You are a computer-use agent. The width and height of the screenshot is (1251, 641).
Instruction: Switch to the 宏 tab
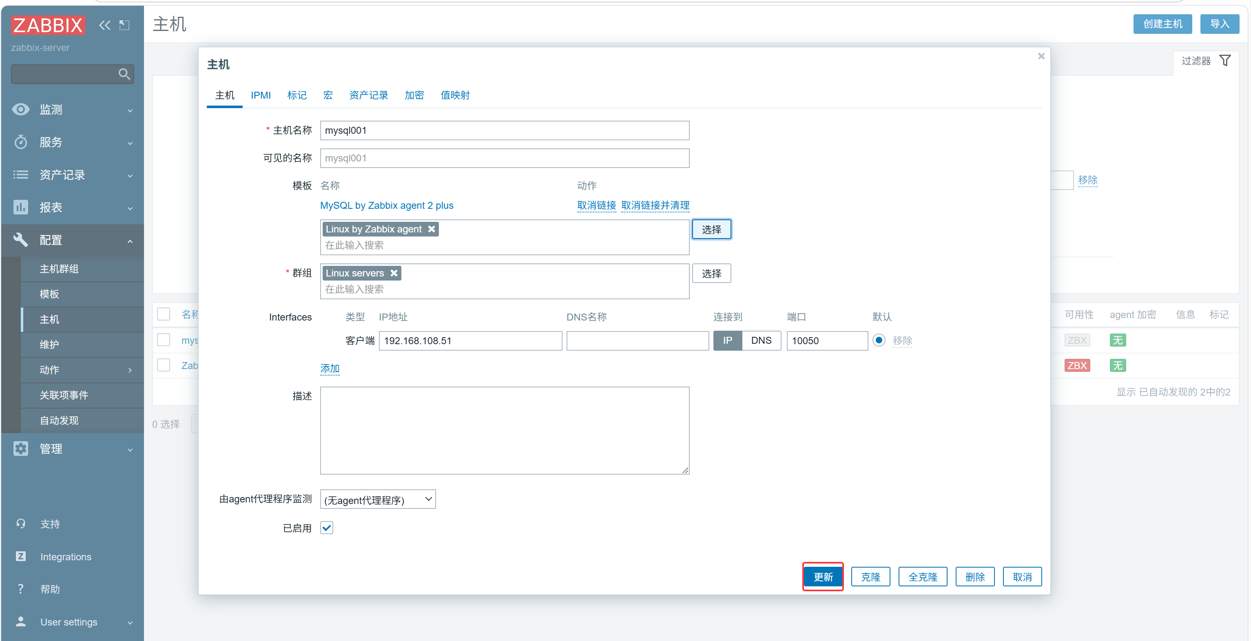(328, 95)
